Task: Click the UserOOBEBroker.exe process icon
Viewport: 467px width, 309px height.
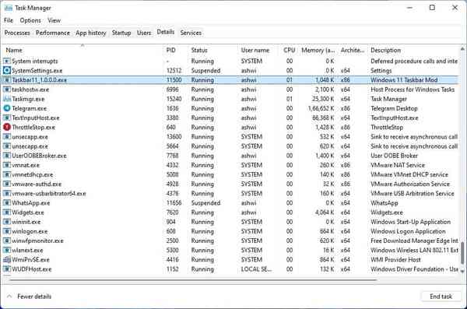Action: click(x=7, y=156)
